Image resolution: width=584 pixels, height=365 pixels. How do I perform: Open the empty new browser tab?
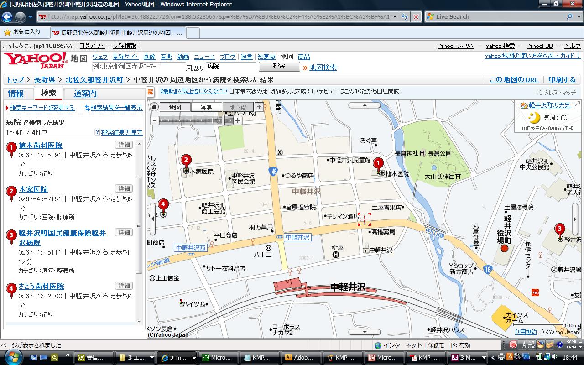click(193, 33)
